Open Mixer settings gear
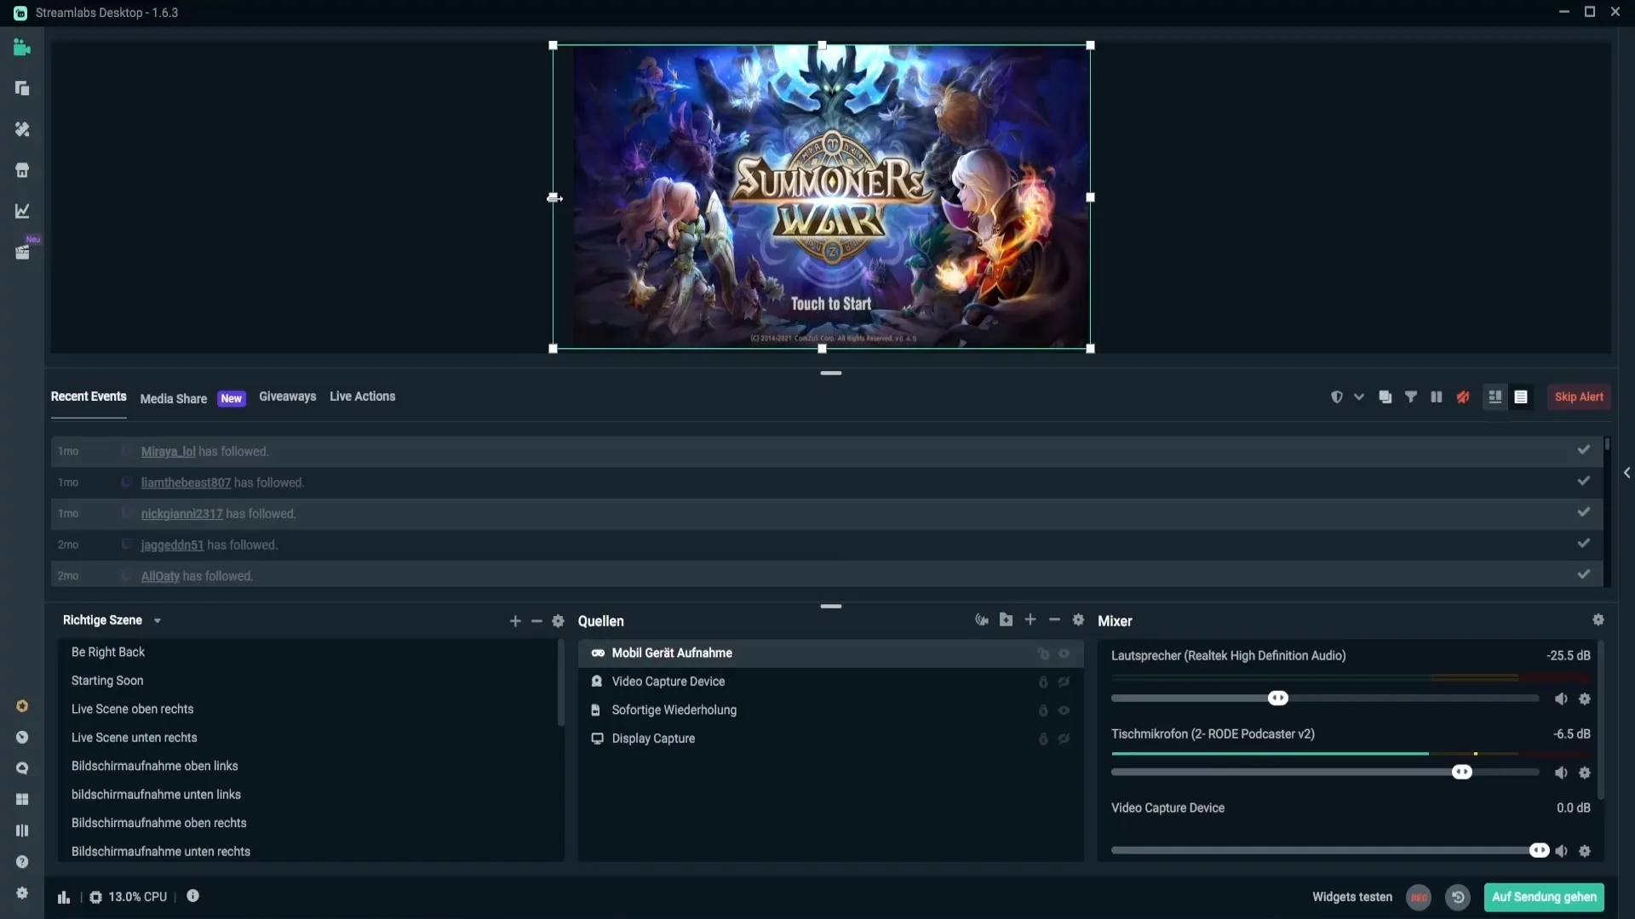 (x=1598, y=620)
